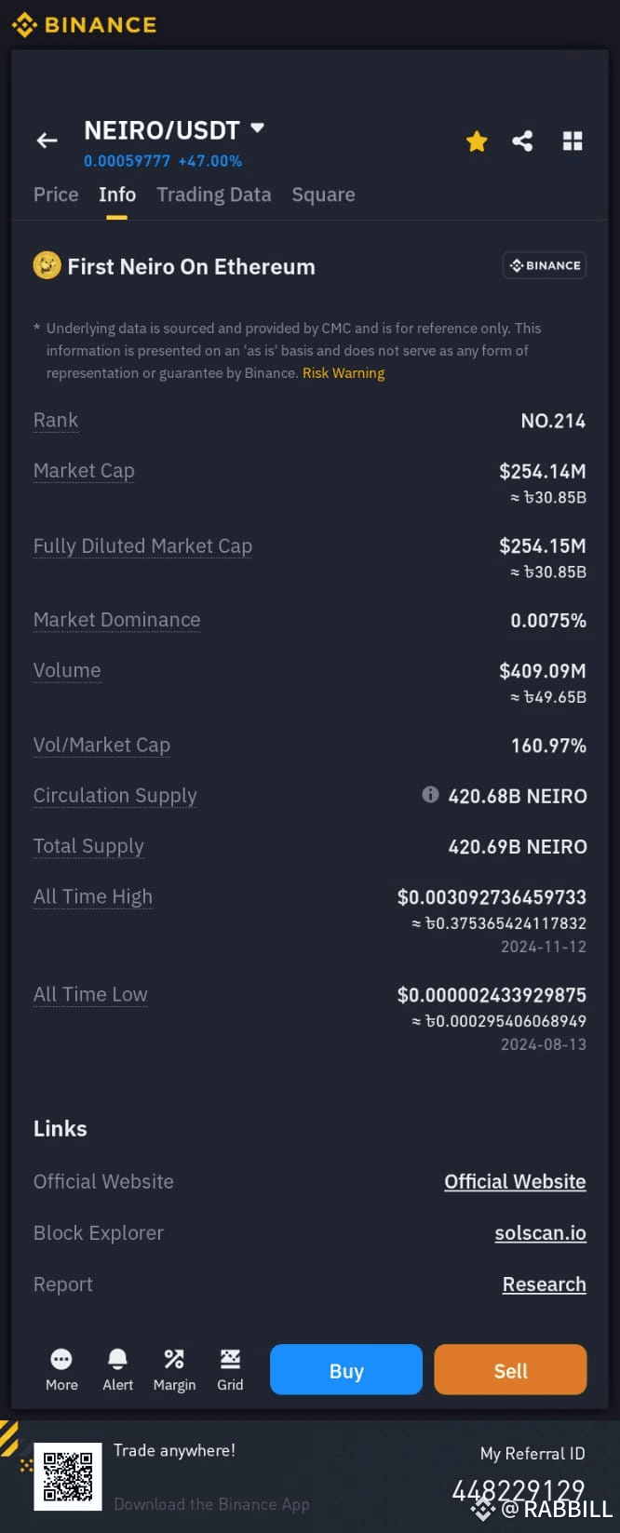The width and height of the screenshot is (620, 1533).
Task: Click the Binance verified badge
Action: click(x=544, y=264)
